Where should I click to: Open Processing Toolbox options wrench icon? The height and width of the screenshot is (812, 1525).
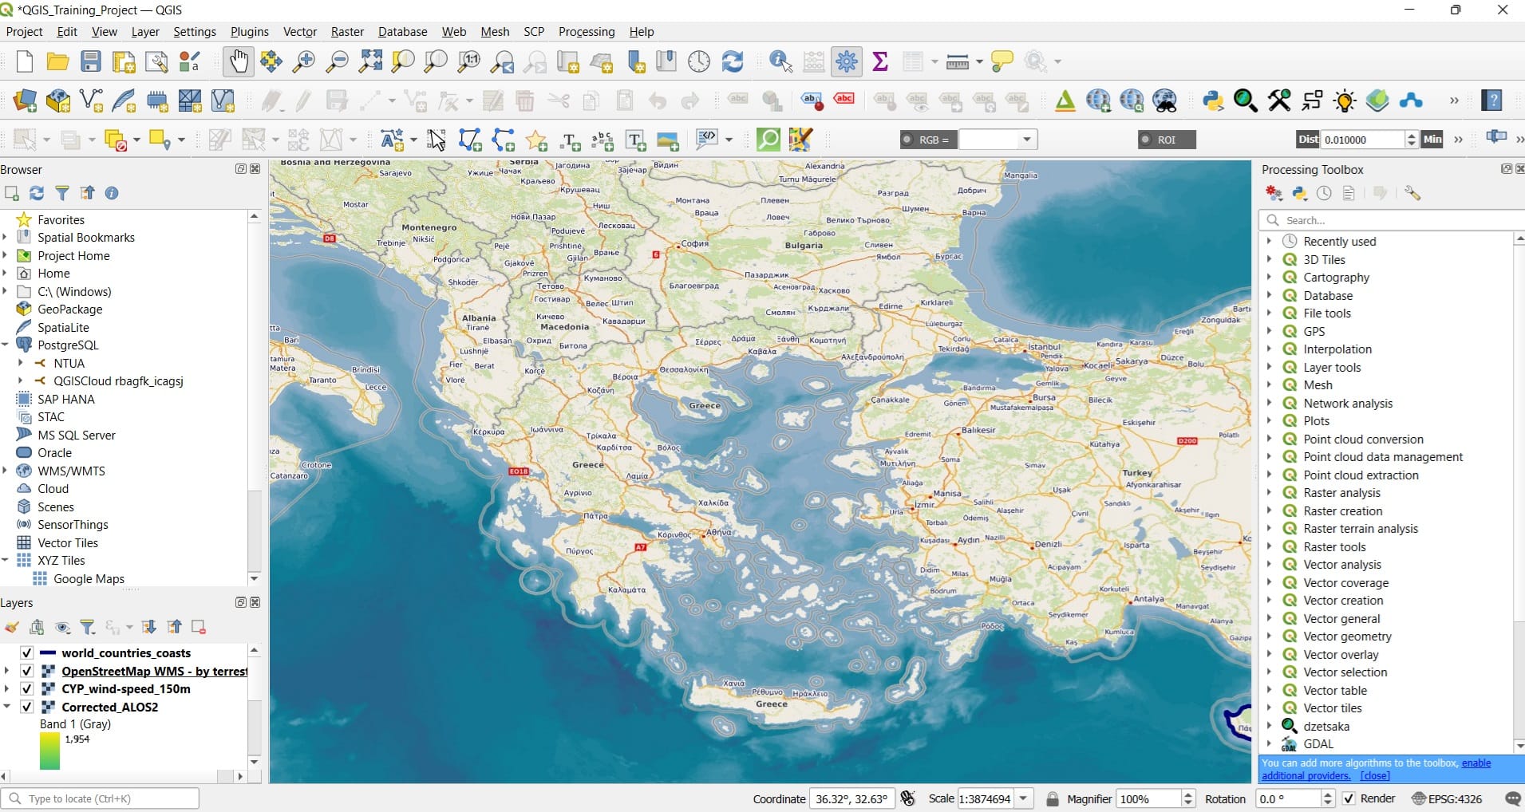tap(1412, 193)
